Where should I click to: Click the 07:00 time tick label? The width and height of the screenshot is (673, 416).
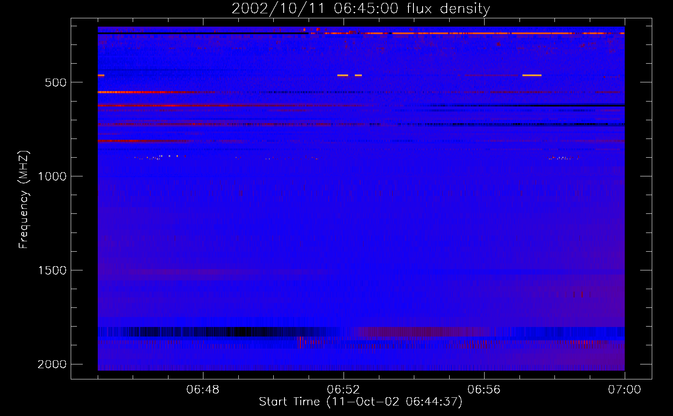[625, 390]
